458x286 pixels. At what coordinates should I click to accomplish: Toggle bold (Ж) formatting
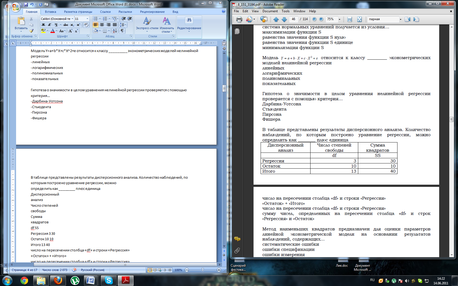pos(43,25)
